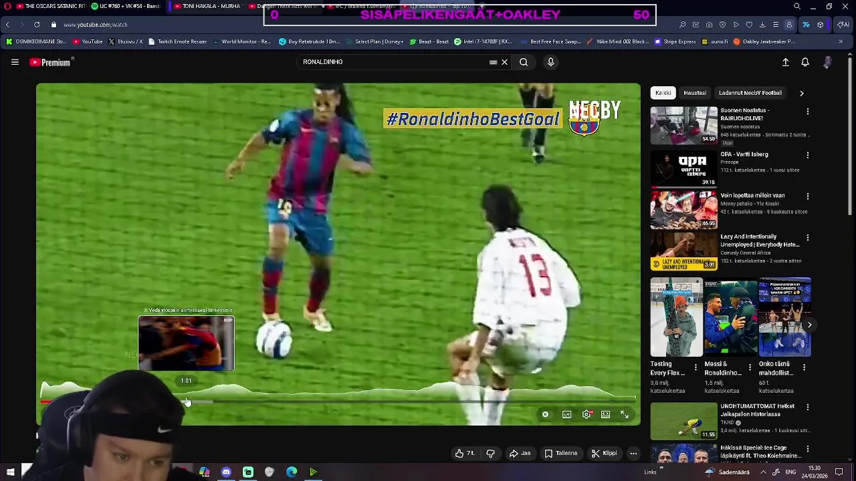Viewport: 856px width, 481px height.
Task: Open Discord from the taskbar
Action: pos(226,472)
